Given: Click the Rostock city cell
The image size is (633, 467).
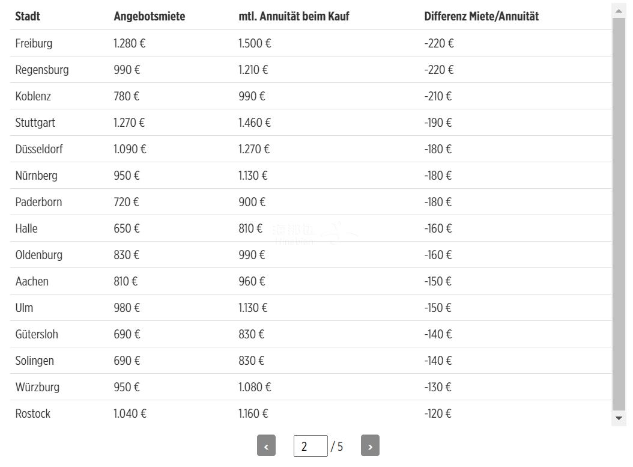Looking at the screenshot, I should coord(32,414).
